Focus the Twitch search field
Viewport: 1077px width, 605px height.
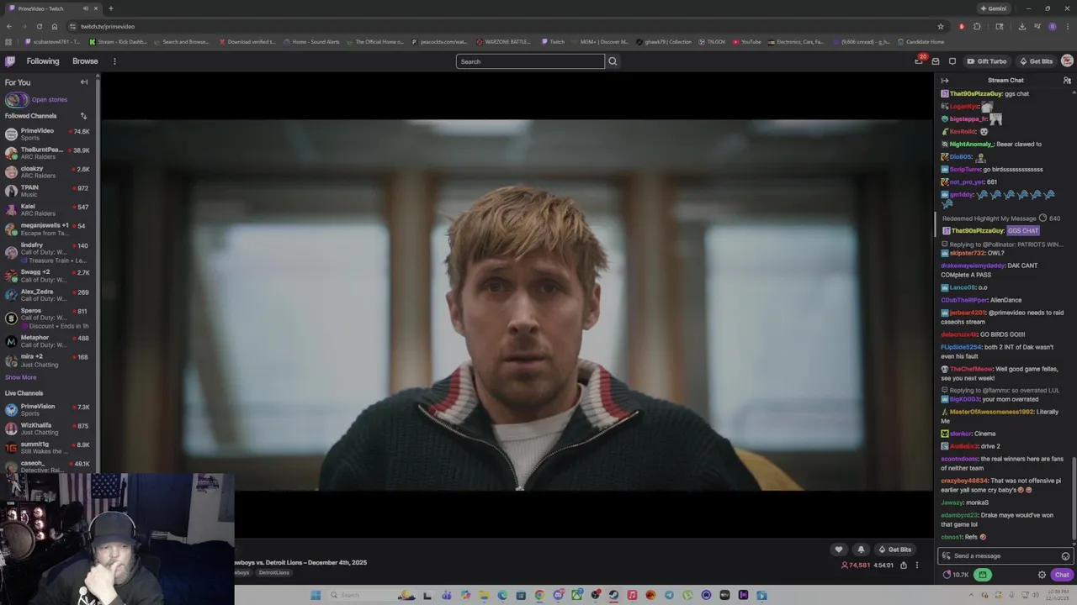[530, 61]
